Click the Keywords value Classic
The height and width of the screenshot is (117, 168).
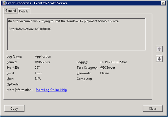[x=105, y=73]
